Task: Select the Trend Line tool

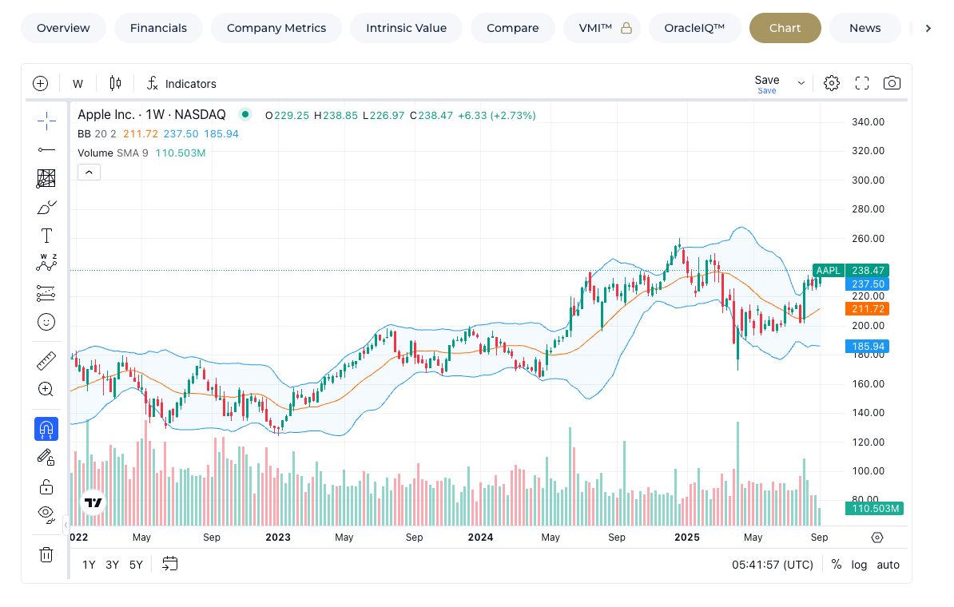Action: pyautogui.click(x=46, y=149)
